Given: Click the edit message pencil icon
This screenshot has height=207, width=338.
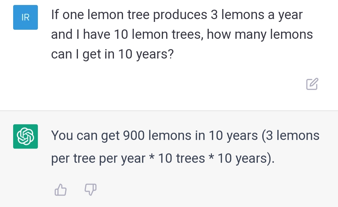Looking at the screenshot, I should (x=312, y=84).
